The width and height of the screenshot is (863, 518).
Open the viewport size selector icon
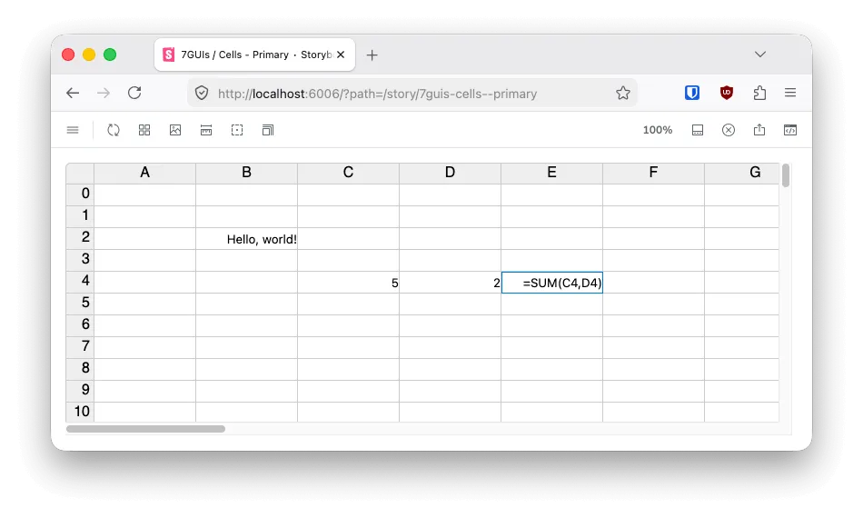tap(268, 130)
